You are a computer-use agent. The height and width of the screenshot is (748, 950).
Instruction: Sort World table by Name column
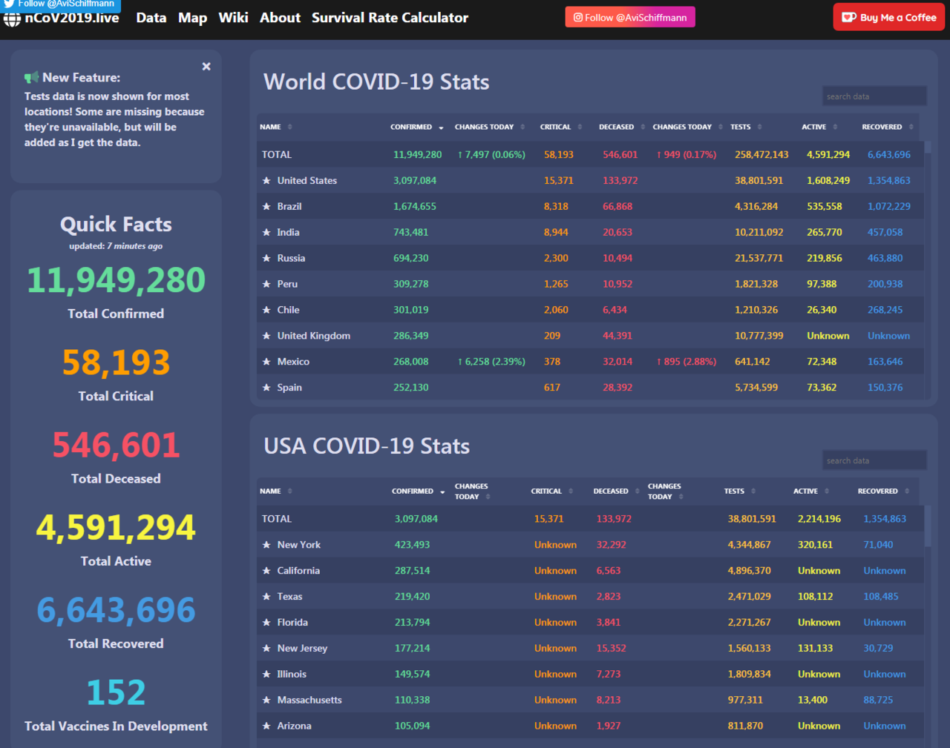pos(276,127)
